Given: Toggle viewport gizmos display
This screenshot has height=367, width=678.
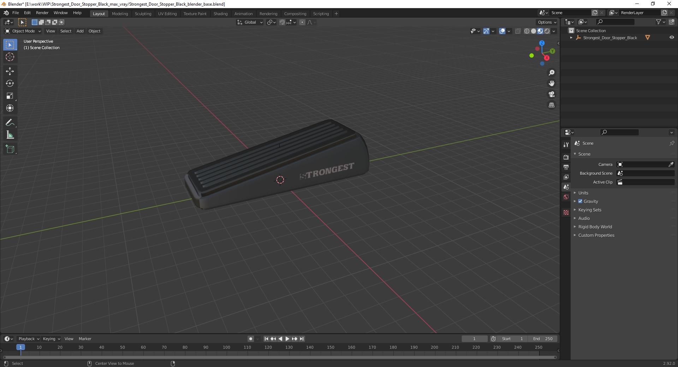Looking at the screenshot, I should [x=486, y=31].
